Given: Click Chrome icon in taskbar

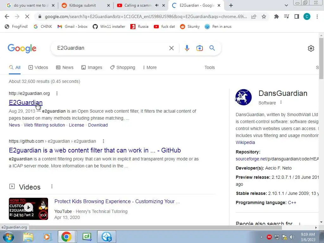Looking at the screenshot, I should [x=66, y=237].
